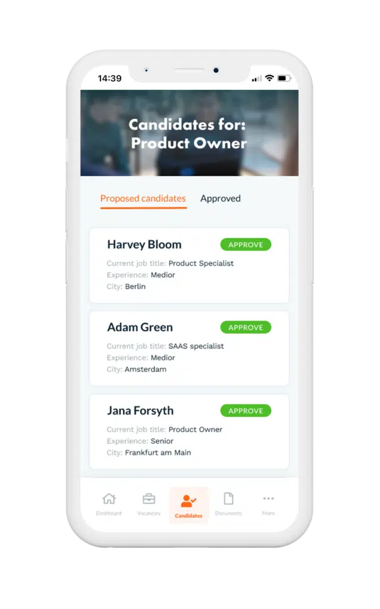The image size is (380, 609).
Task: Approve candidate Adam Green
Action: tap(246, 328)
